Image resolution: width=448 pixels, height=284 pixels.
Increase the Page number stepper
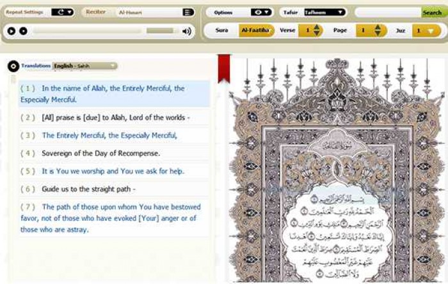pos(378,27)
